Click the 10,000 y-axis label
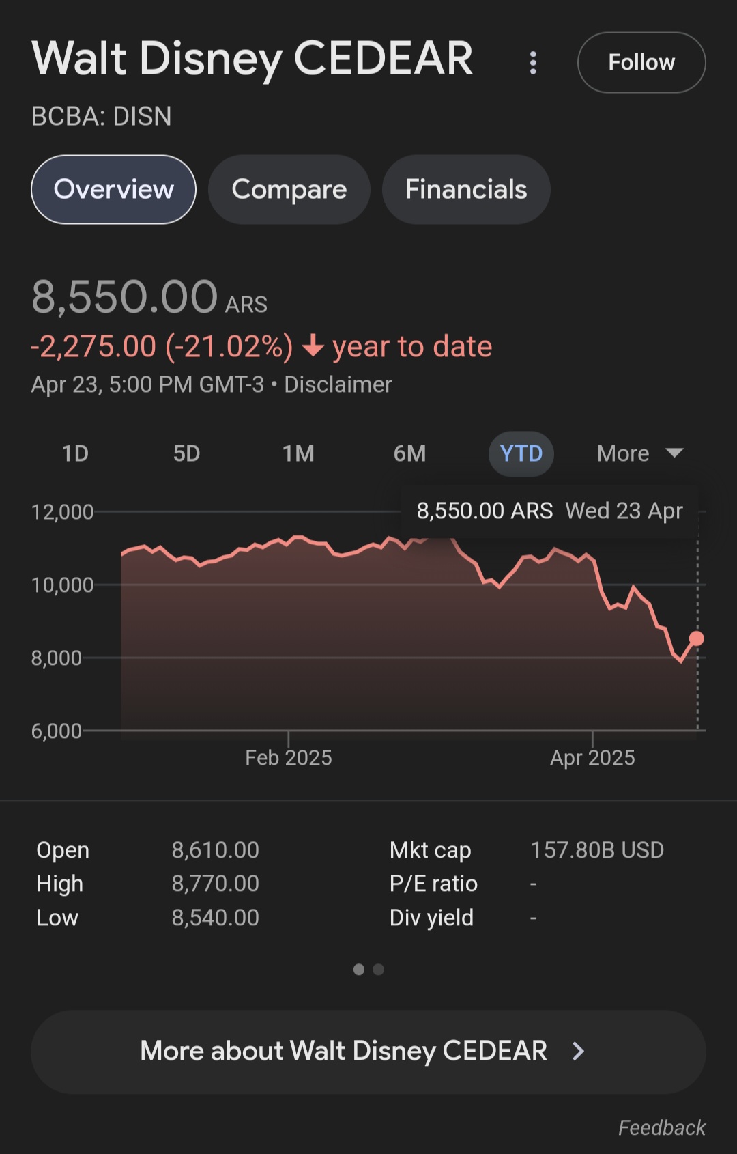737x1154 pixels. click(x=62, y=585)
